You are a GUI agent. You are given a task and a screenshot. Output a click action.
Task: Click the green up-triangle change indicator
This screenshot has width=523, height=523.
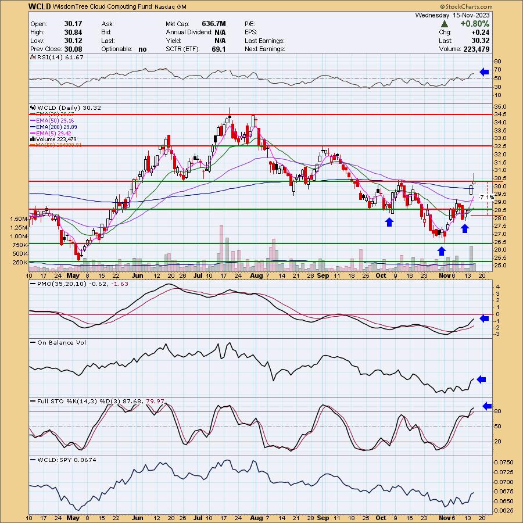444,24
